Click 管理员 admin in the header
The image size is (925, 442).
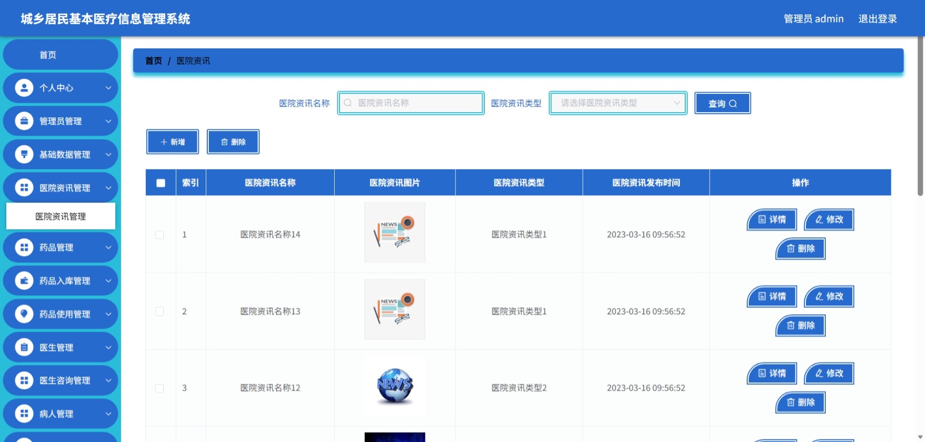pos(813,19)
